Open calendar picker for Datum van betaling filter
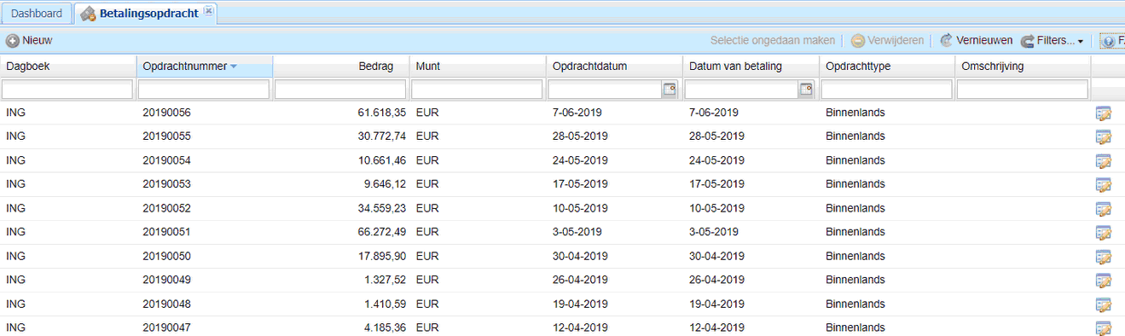The height and width of the screenshot is (336, 1125). click(806, 90)
